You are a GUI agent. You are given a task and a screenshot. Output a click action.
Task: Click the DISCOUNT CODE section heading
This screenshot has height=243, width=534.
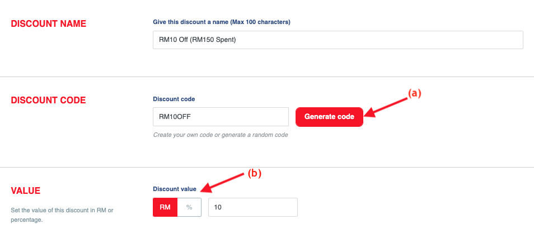[x=49, y=100]
